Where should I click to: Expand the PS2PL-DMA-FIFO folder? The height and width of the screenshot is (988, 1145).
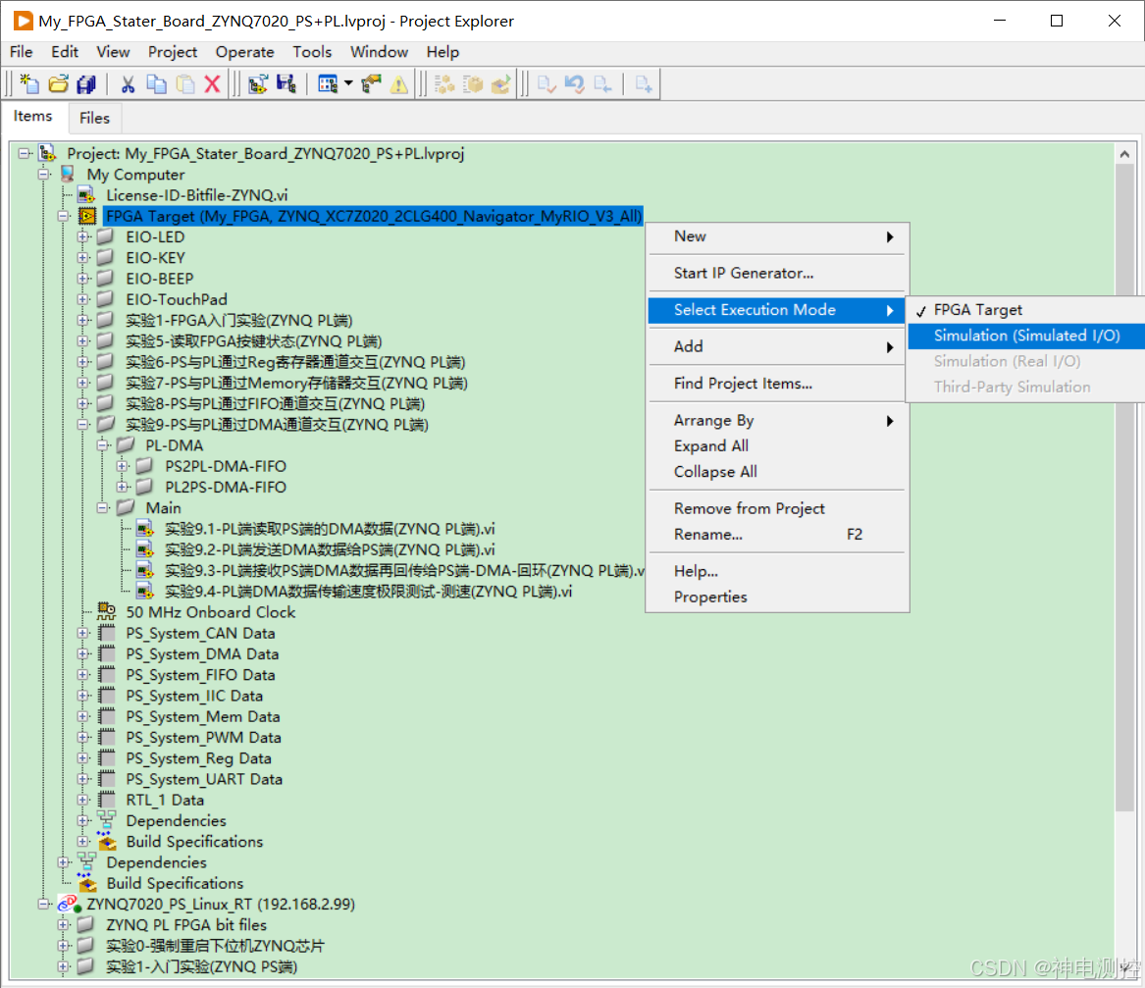[123, 466]
